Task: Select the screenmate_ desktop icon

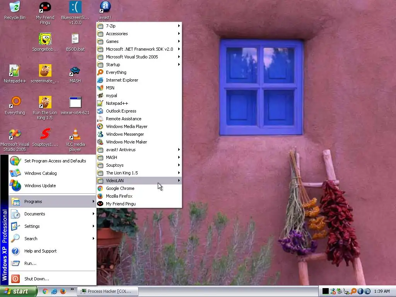Action: pyautogui.click(x=45, y=73)
